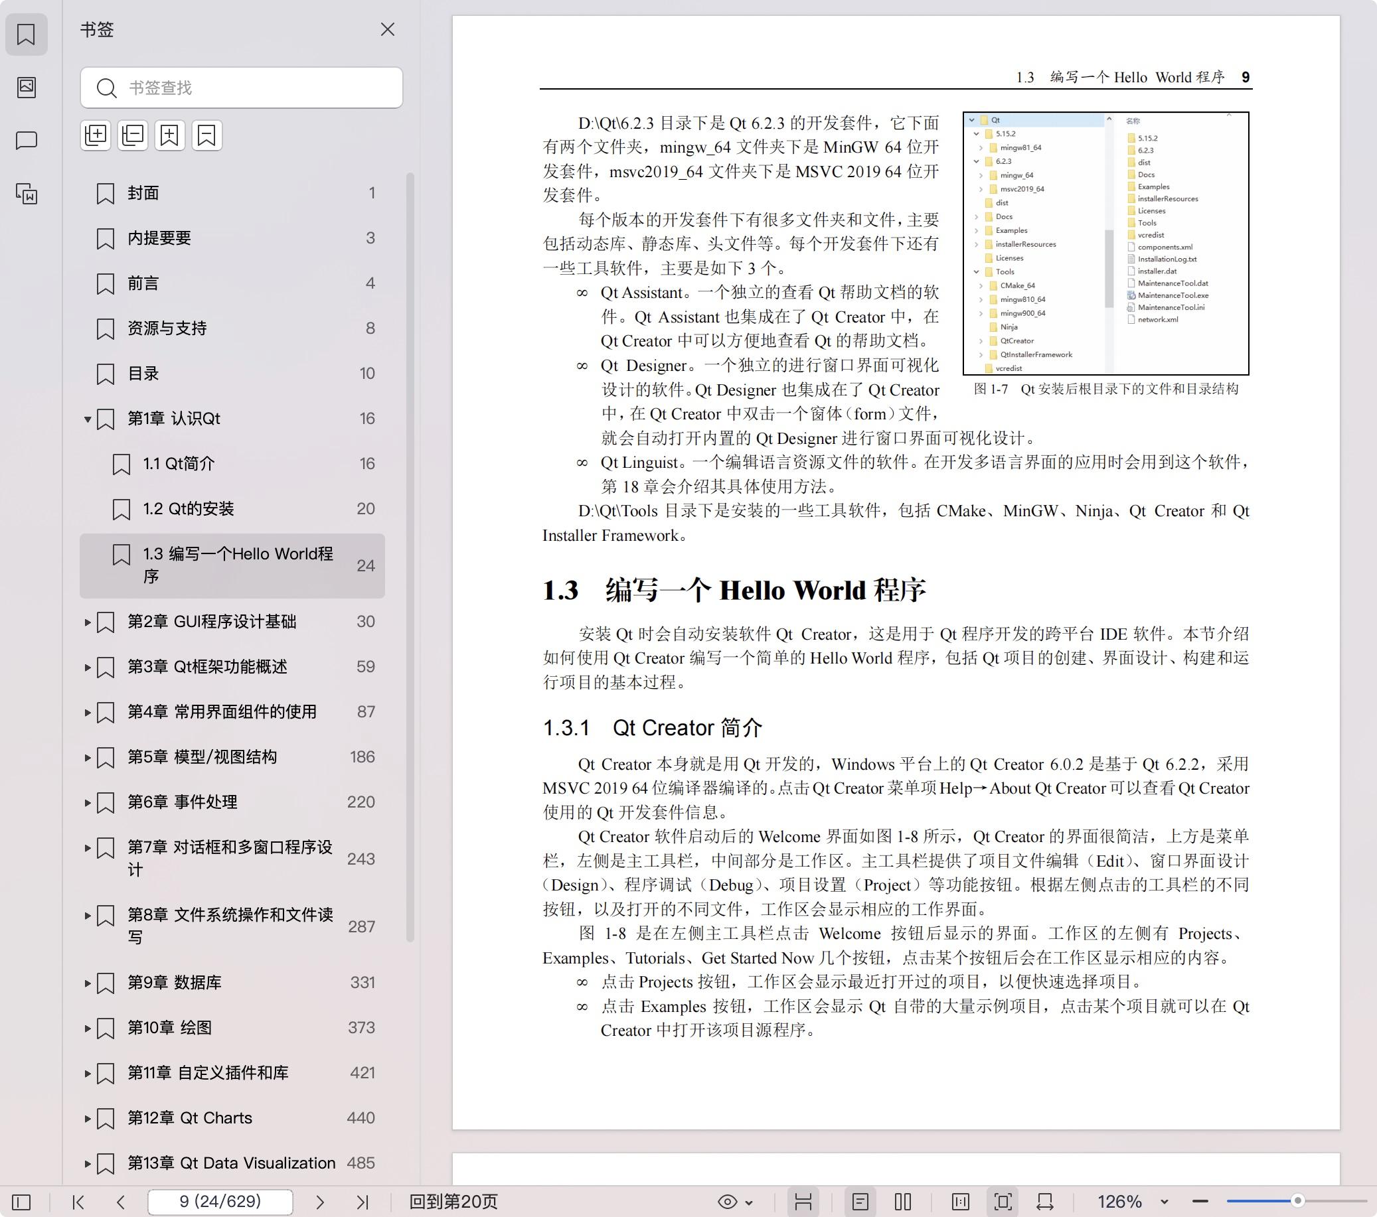Click the 1.3.1 Qt Creator 简介 subheading
The image size is (1377, 1217).
653,728
